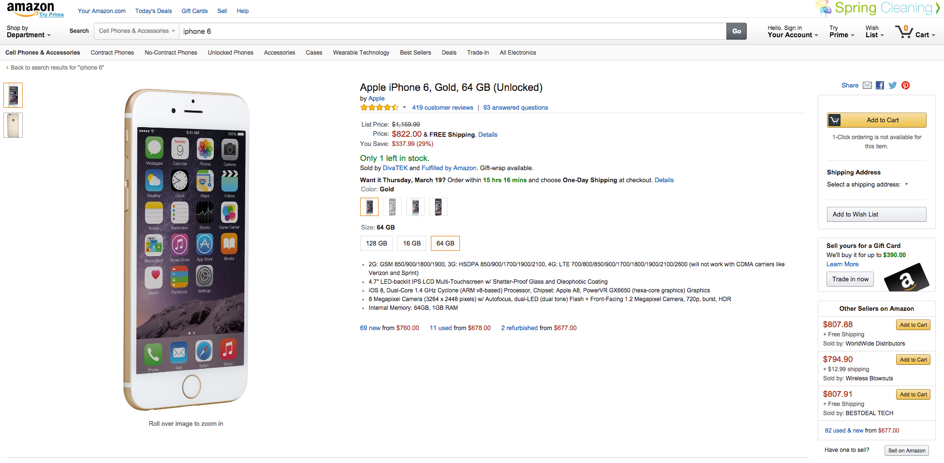Screen dimensions: 944x463
Task: Open the Unlocked Phones menu item
Action: coord(230,53)
